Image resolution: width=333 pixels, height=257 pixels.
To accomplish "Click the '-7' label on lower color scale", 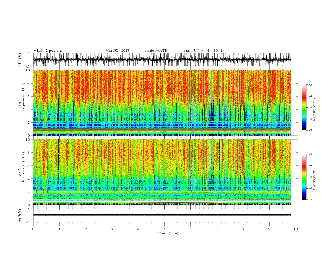I will point(310,200).
